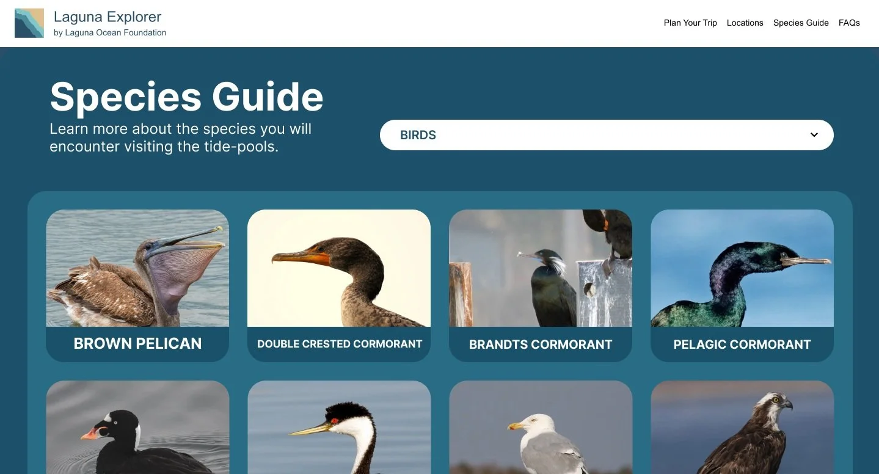Click the DOUBLE CRESTED CORMORANT caption
This screenshot has width=879, height=474.
pyautogui.click(x=340, y=344)
